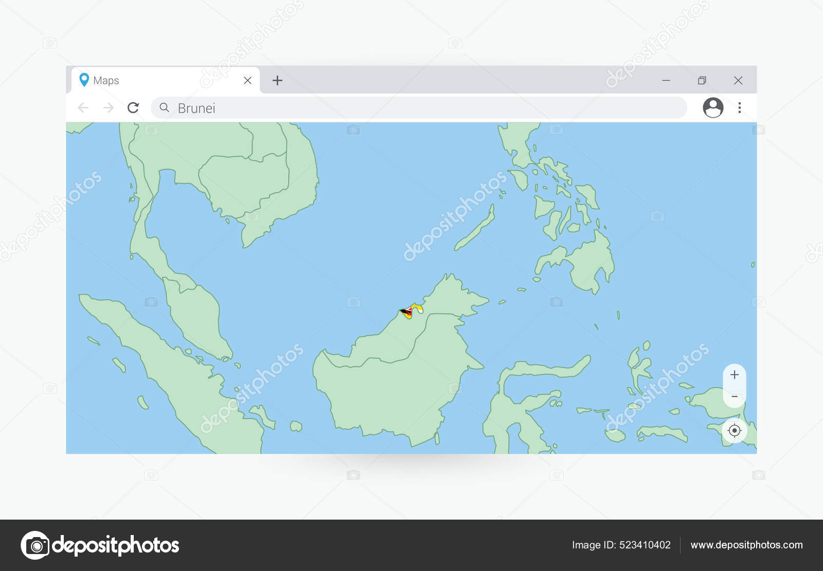Restore down the browser window
Viewport: 823px width, 571px height.
point(702,81)
